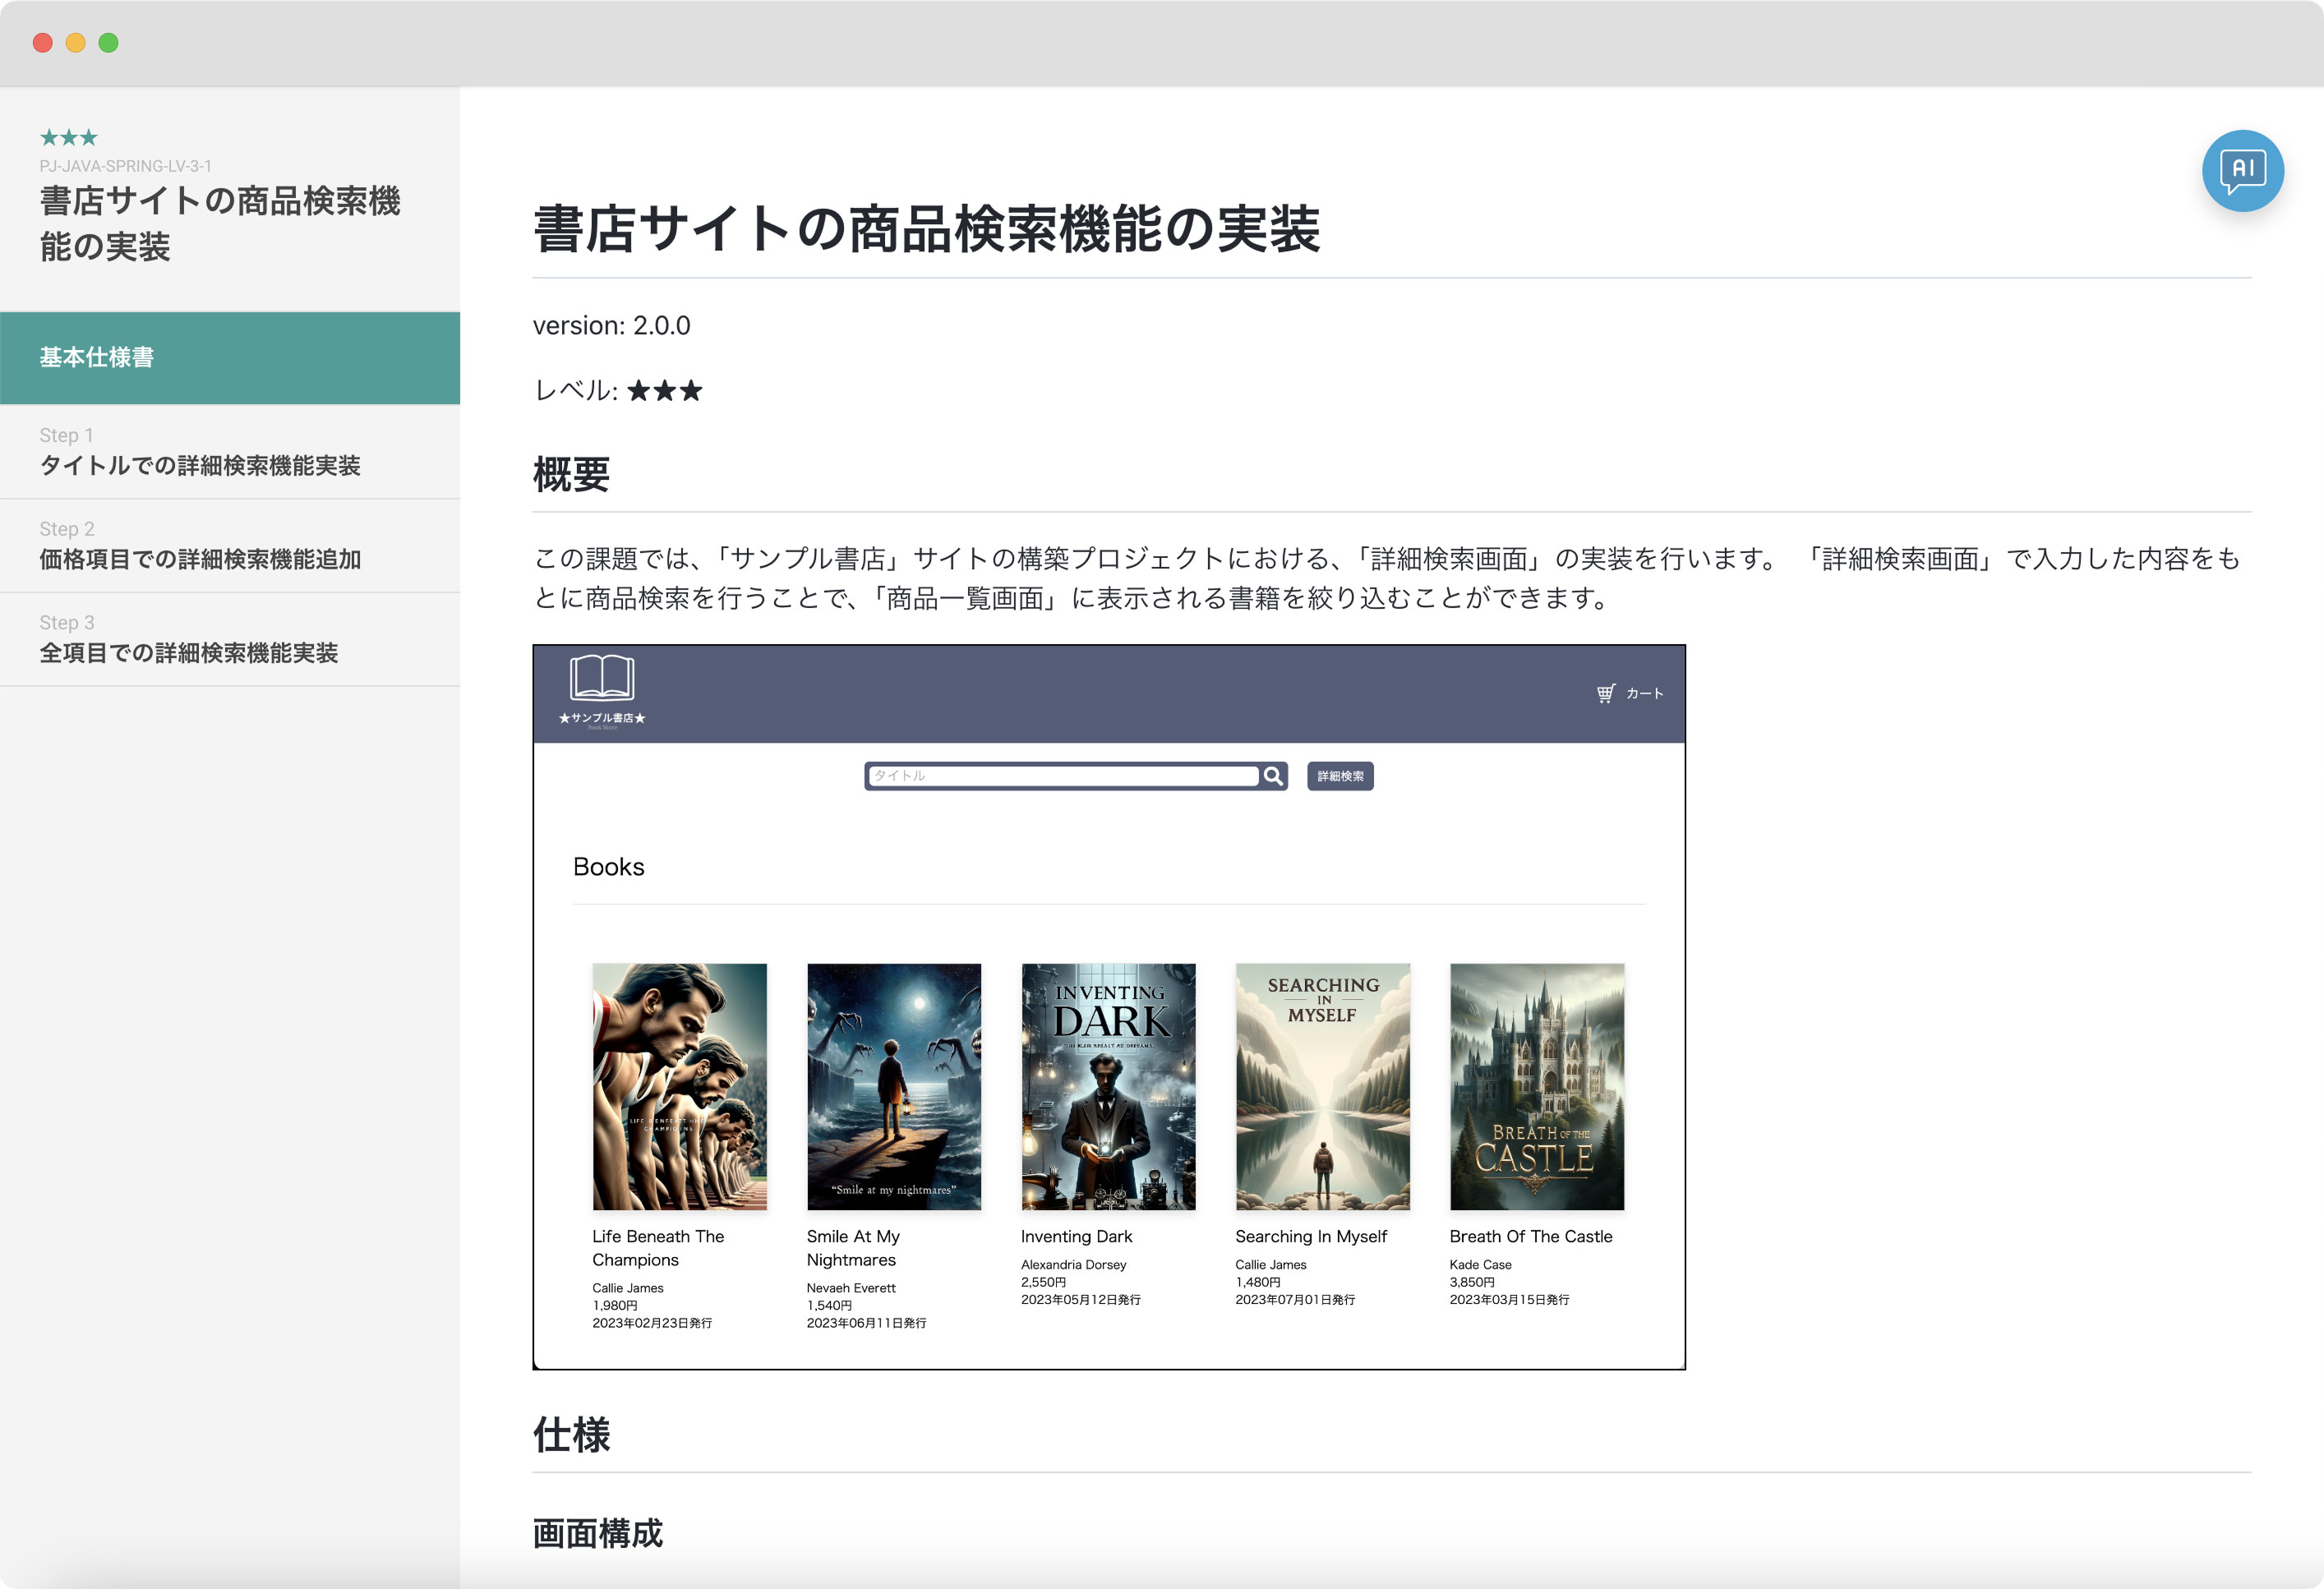Open Step 2 価格項目での詳細検索機能追加
Viewport: 2324px width, 1589px height.
pos(230,545)
